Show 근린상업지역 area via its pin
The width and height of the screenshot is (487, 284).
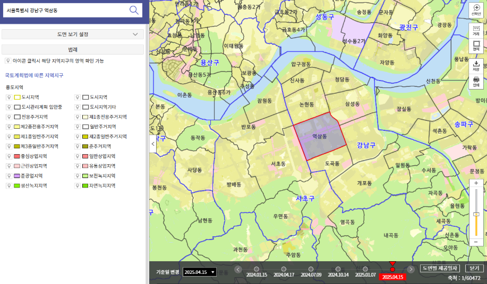pos(9,166)
